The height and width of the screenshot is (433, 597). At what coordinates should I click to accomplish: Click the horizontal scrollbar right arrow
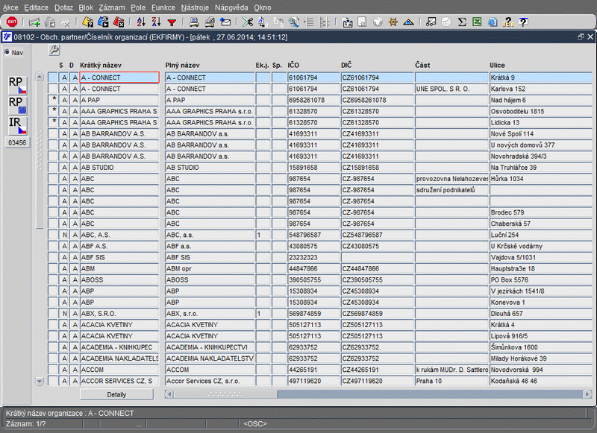[587, 394]
